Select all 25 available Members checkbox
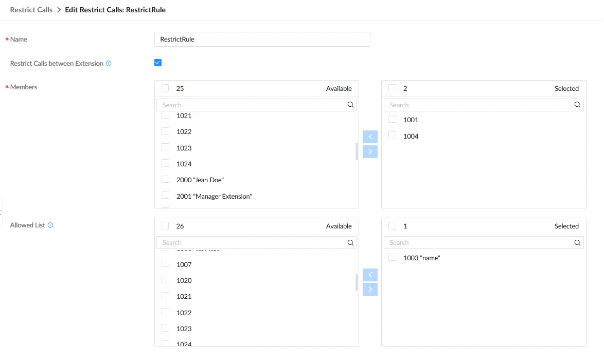The width and height of the screenshot is (604, 364). pyautogui.click(x=165, y=88)
